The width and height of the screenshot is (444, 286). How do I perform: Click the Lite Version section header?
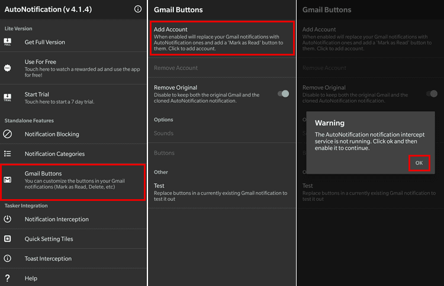tap(18, 28)
